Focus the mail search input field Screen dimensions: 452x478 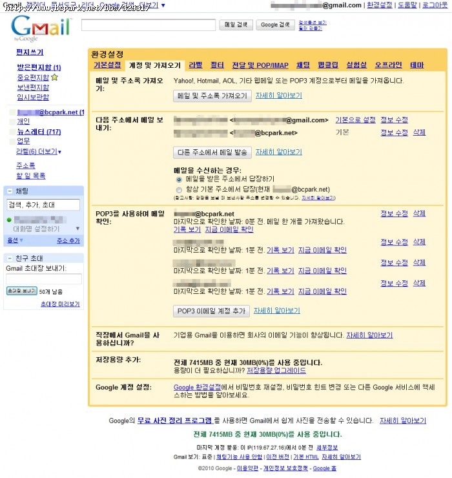(149, 25)
